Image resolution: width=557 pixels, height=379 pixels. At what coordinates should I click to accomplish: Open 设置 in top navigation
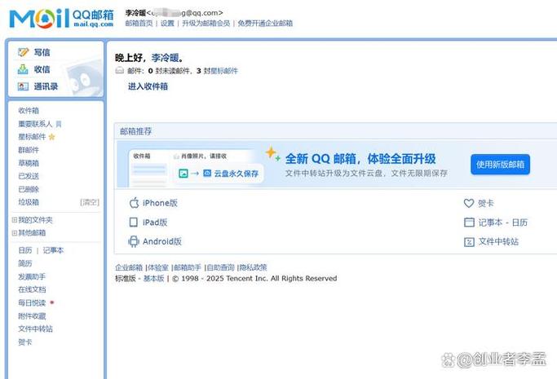167,23
